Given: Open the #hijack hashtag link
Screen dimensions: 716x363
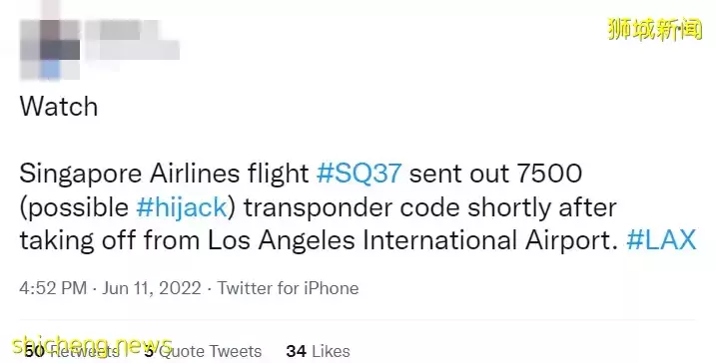Looking at the screenshot, I should click(182, 207).
